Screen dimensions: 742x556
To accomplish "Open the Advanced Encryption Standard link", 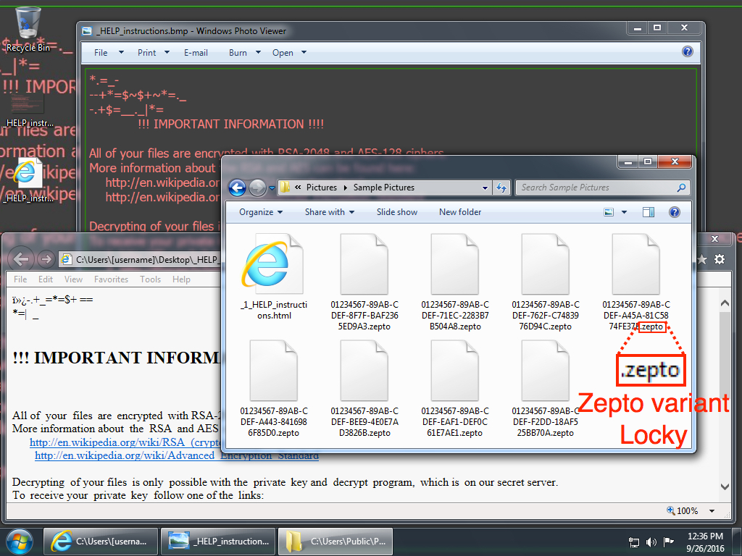I will [177, 456].
